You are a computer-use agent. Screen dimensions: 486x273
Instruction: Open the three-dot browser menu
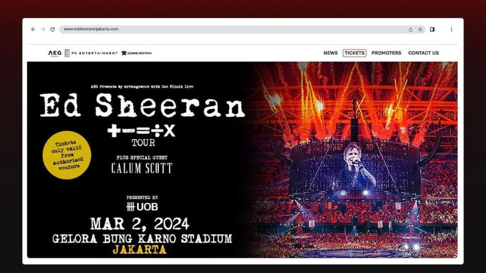coord(451,29)
